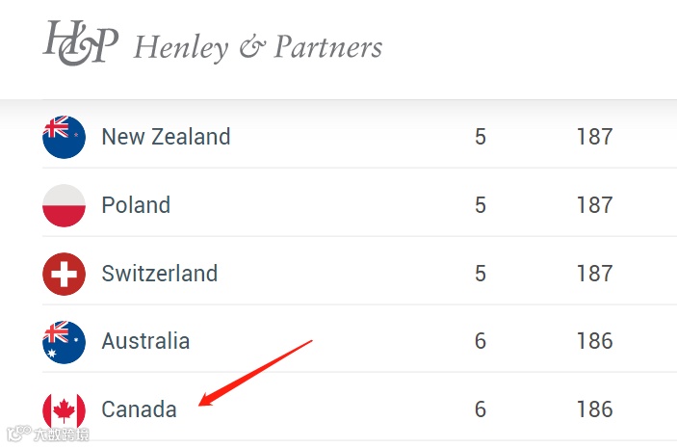
Task: Select the Switzerland country name
Action: coord(160,274)
